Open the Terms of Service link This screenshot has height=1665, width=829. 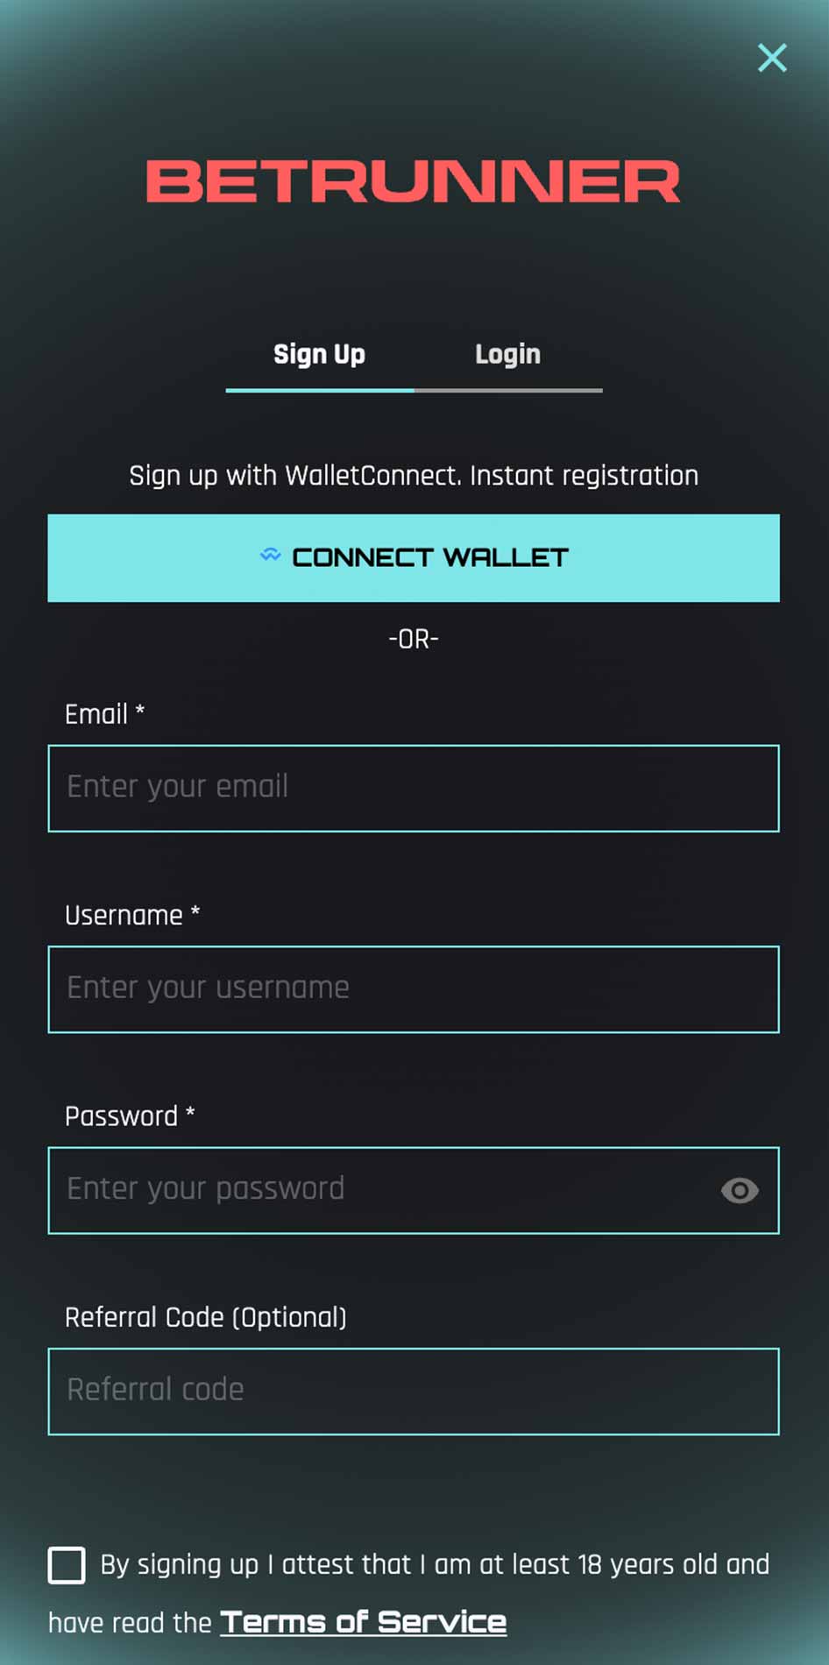(x=363, y=1622)
